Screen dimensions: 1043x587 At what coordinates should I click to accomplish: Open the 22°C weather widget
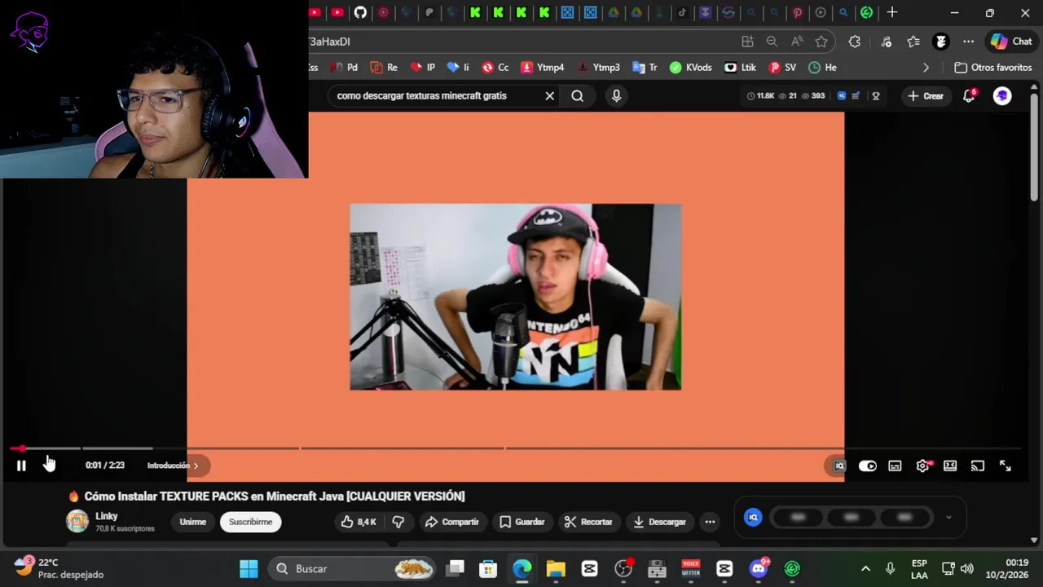point(59,568)
